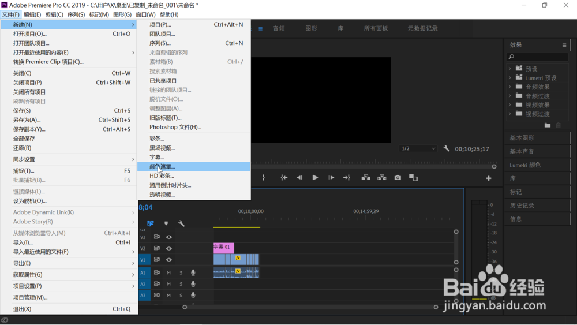Open the 导出(E) submenu

69,263
